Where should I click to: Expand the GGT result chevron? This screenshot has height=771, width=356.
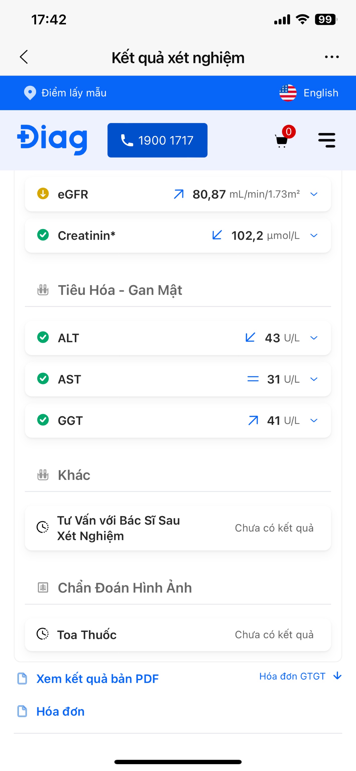314,421
